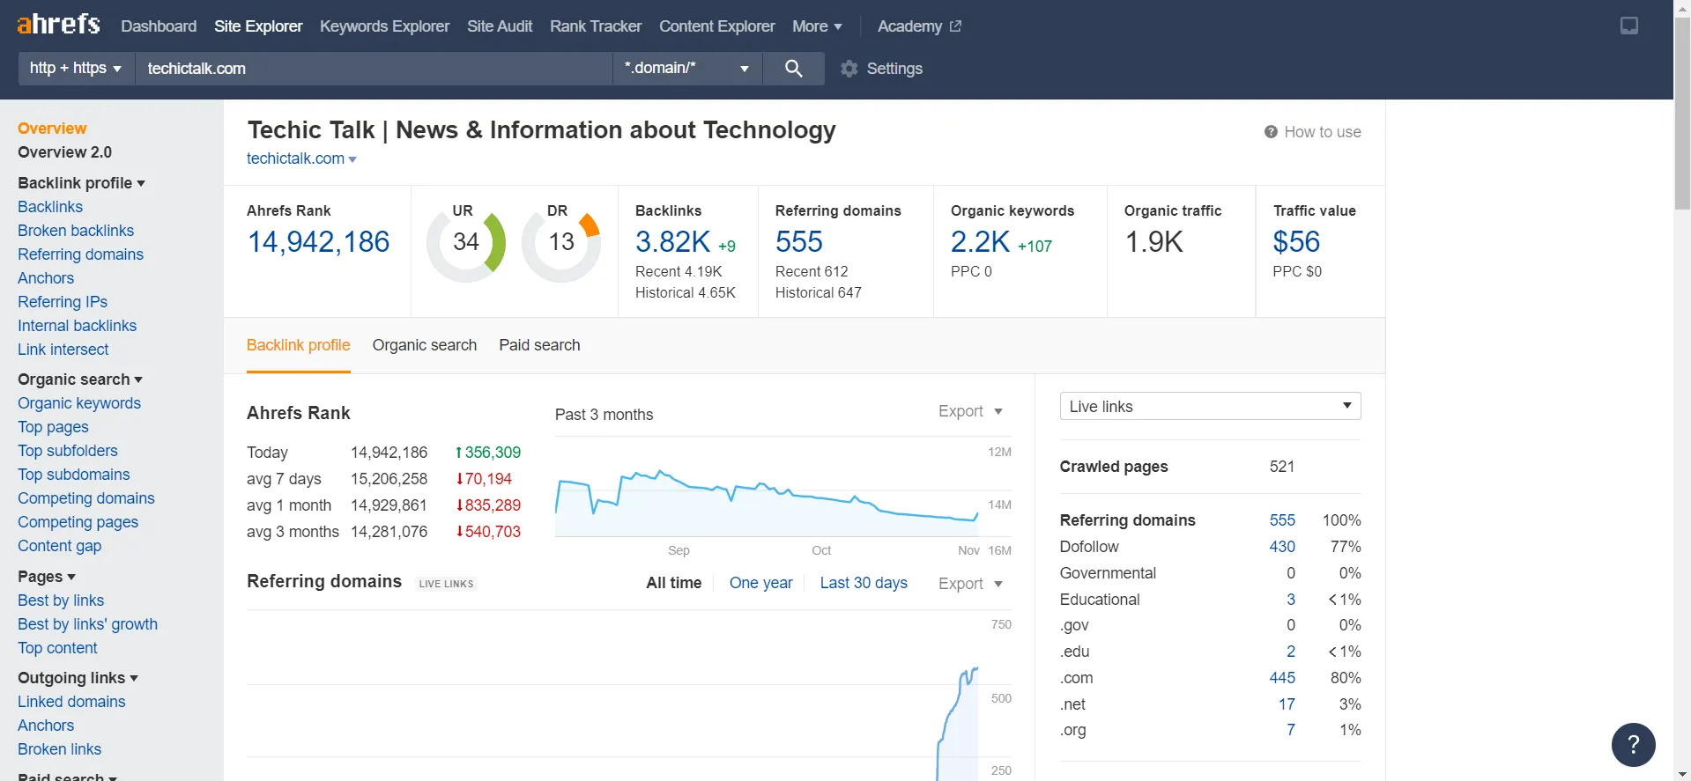Click the 430 Dofollow count
This screenshot has height=781, width=1691.
pyautogui.click(x=1282, y=547)
